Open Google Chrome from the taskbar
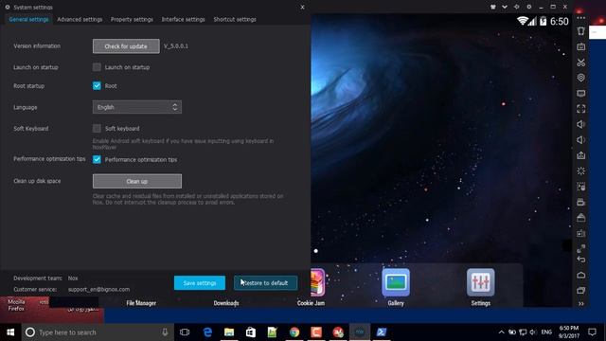Screen dimensions: 606x341 tap(294, 332)
